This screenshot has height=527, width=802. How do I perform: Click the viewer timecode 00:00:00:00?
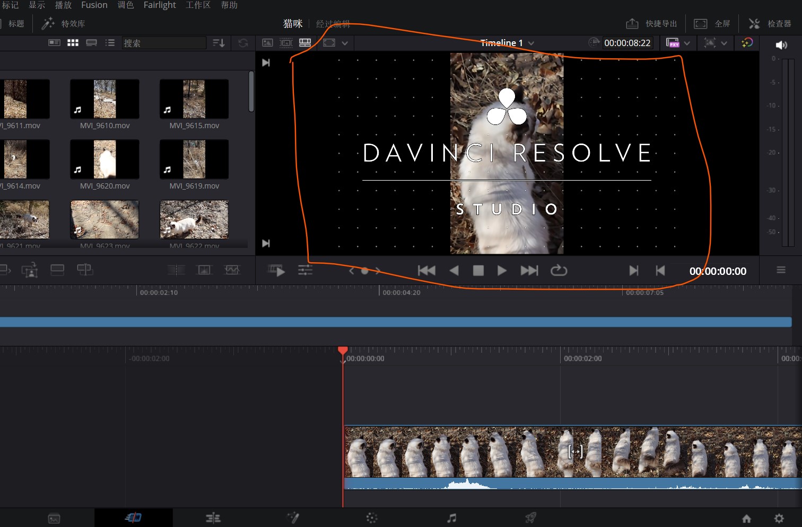pos(718,271)
